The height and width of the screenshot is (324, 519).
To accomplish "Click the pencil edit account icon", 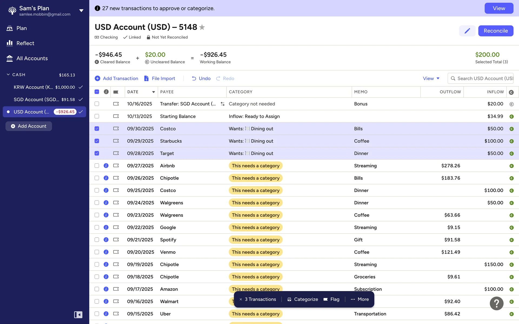I will [467, 31].
